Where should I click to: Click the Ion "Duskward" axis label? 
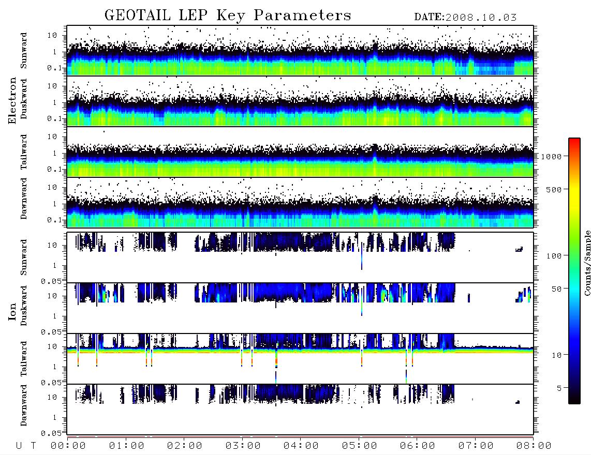24,306
